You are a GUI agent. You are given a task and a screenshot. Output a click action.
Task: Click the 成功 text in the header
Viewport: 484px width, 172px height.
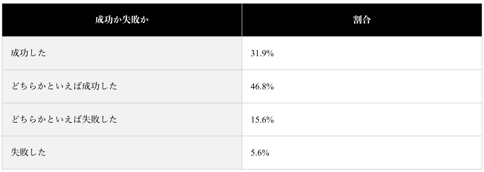tap(104, 20)
